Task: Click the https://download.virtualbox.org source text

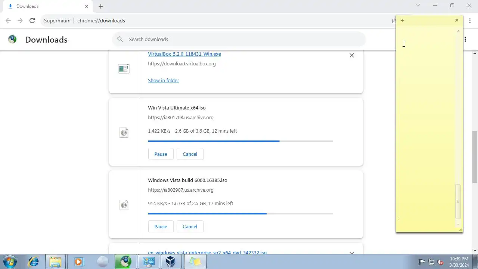Action: click(x=182, y=64)
